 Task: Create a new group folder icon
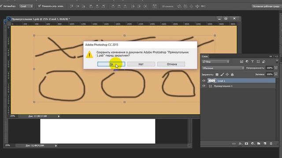[x=259, y=144]
